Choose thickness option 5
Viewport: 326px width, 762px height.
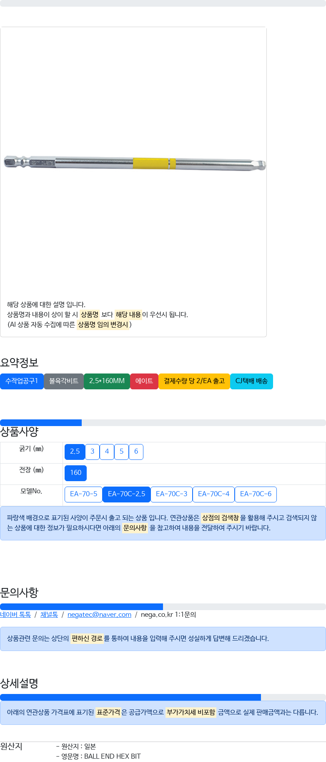121,452
